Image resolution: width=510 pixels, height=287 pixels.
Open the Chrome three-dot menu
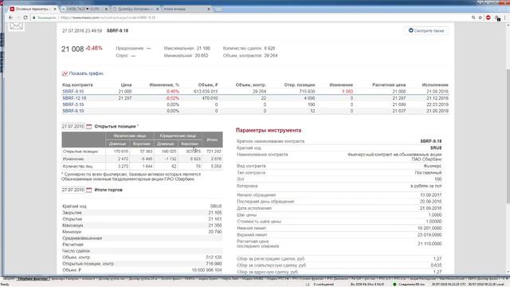pos(504,18)
